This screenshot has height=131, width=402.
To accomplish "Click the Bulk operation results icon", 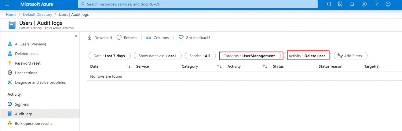I will (10, 123).
